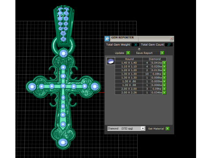Select the 2.00 X 2.00 size cell
The height and width of the screenshot is (158, 211).
[129, 89]
